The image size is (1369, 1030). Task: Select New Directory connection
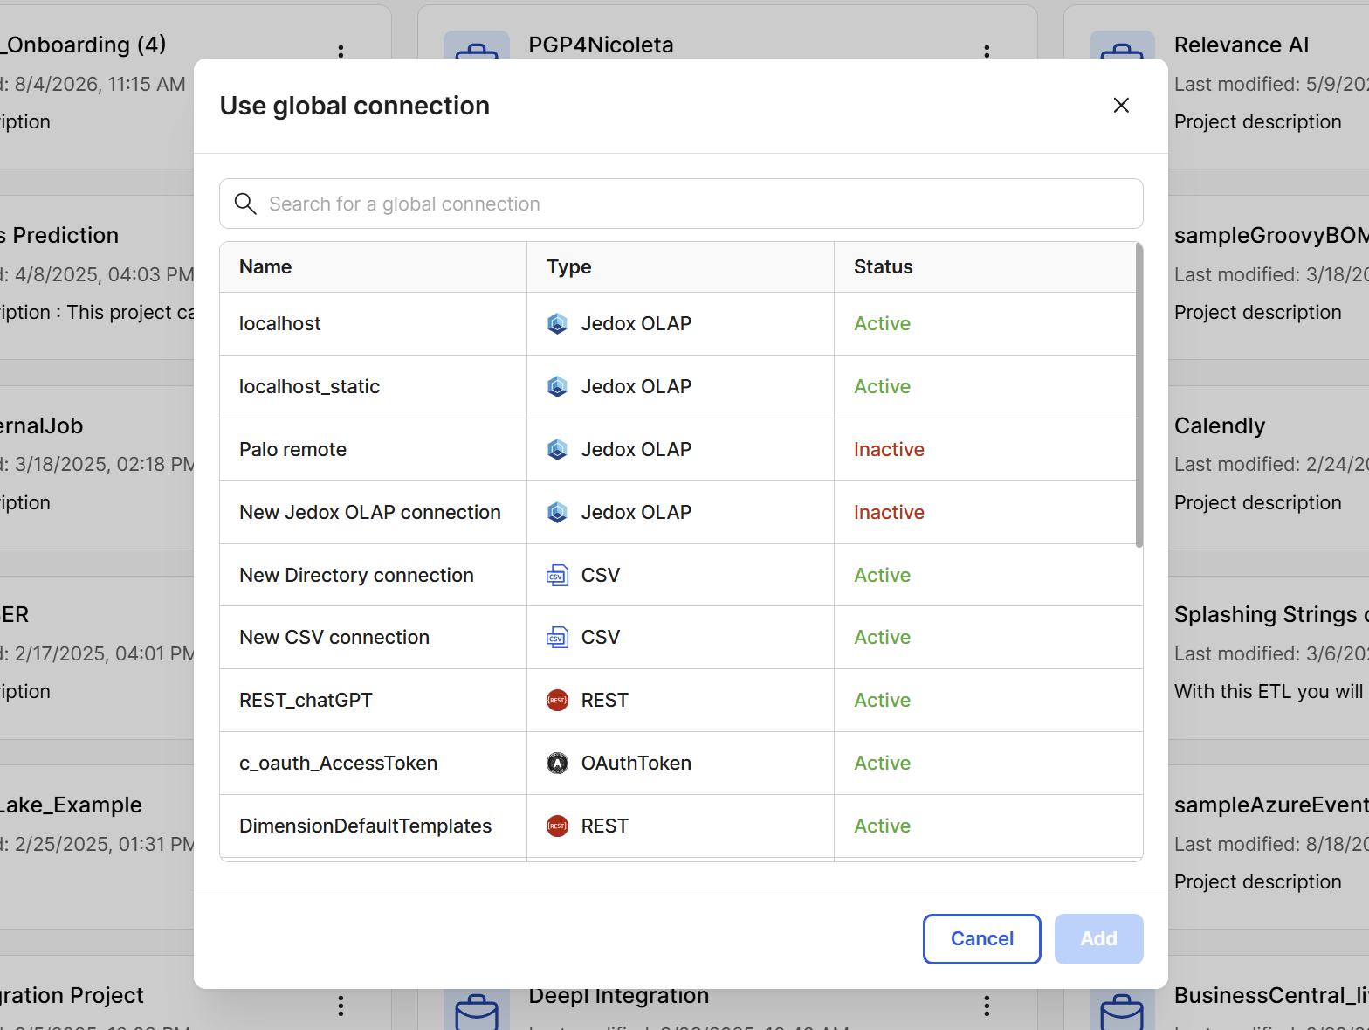[x=678, y=575]
